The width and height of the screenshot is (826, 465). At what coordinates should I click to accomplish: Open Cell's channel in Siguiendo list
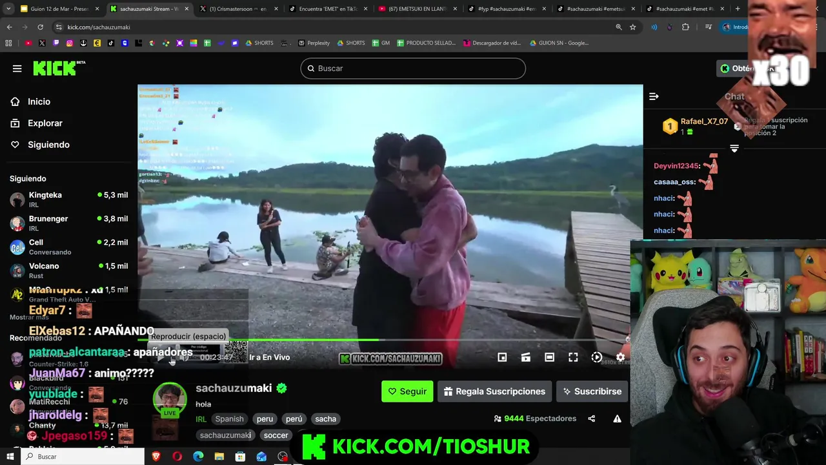tap(68, 247)
